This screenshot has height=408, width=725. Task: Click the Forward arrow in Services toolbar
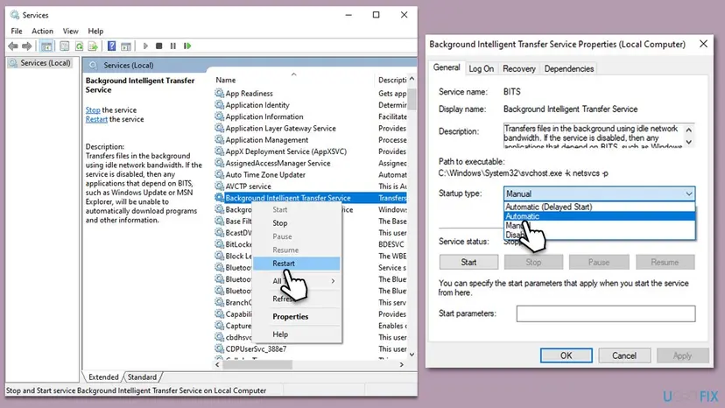click(x=27, y=46)
